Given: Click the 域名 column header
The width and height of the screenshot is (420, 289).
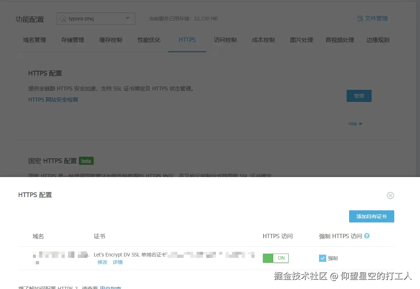Looking at the screenshot, I should tap(38, 236).
